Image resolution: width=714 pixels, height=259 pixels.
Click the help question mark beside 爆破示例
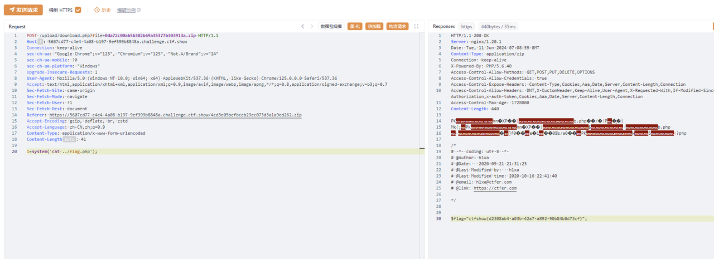point(139,10)
